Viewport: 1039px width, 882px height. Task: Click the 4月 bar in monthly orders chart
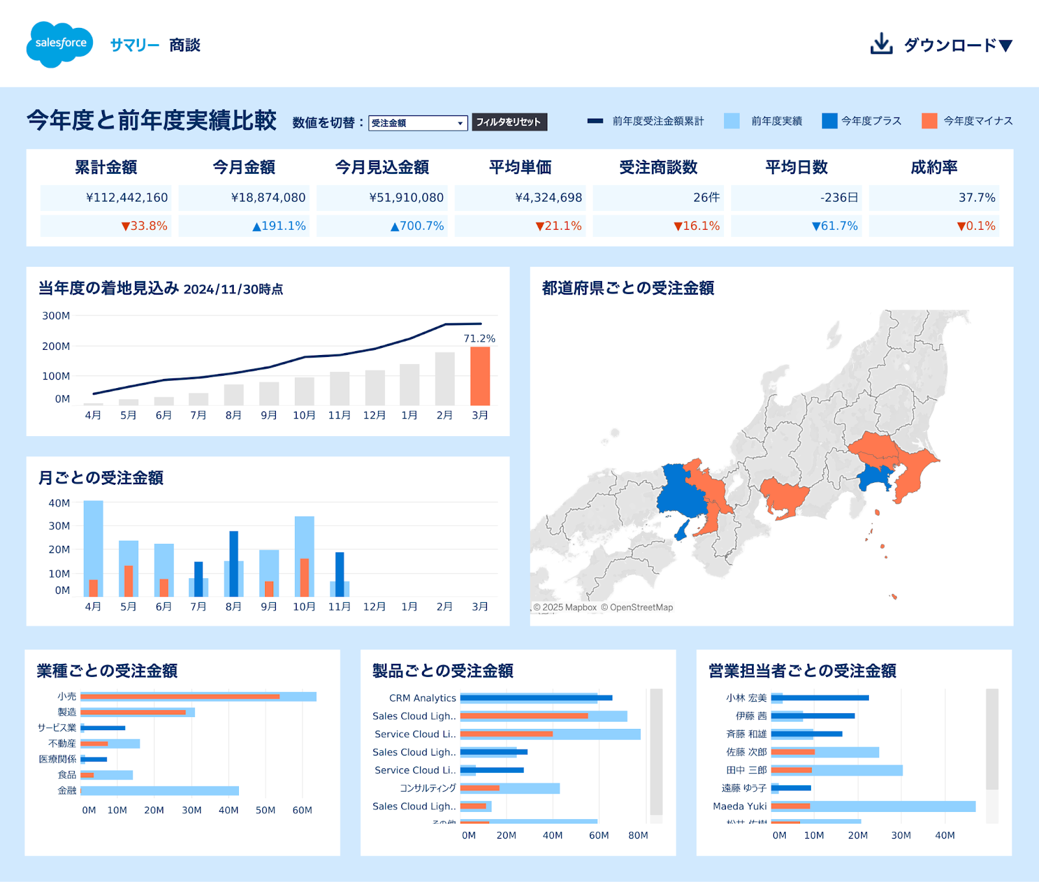(x=94, y=548)
